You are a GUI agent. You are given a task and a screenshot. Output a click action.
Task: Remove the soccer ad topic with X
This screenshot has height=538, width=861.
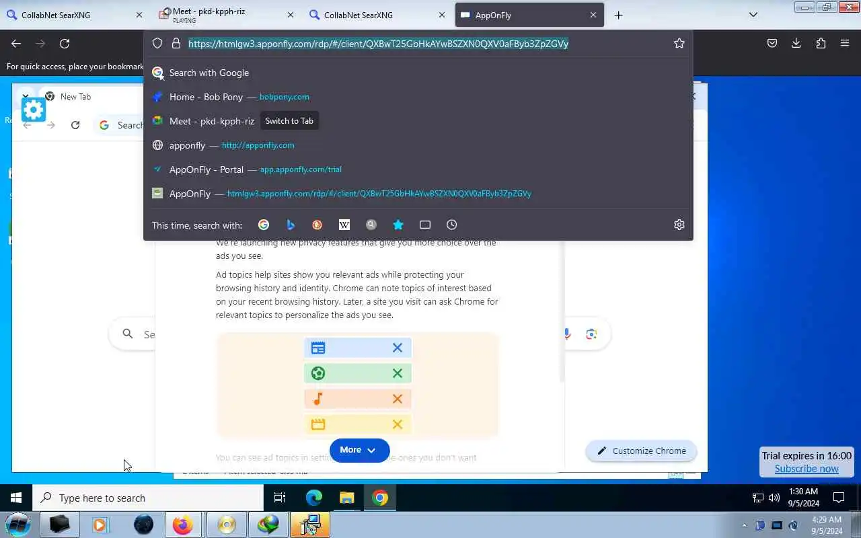(398, 373)
